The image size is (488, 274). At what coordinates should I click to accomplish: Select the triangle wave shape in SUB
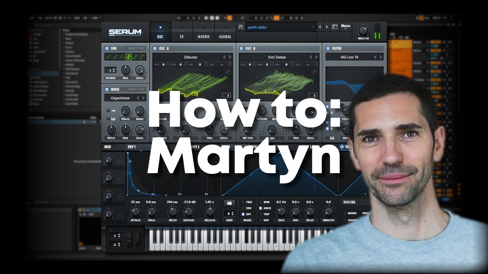(x=122, y=57)
